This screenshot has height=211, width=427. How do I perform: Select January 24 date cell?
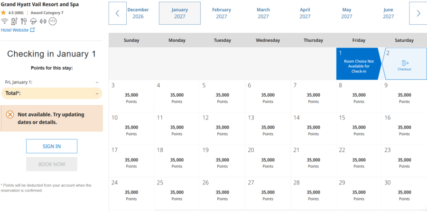click(131, 193)
